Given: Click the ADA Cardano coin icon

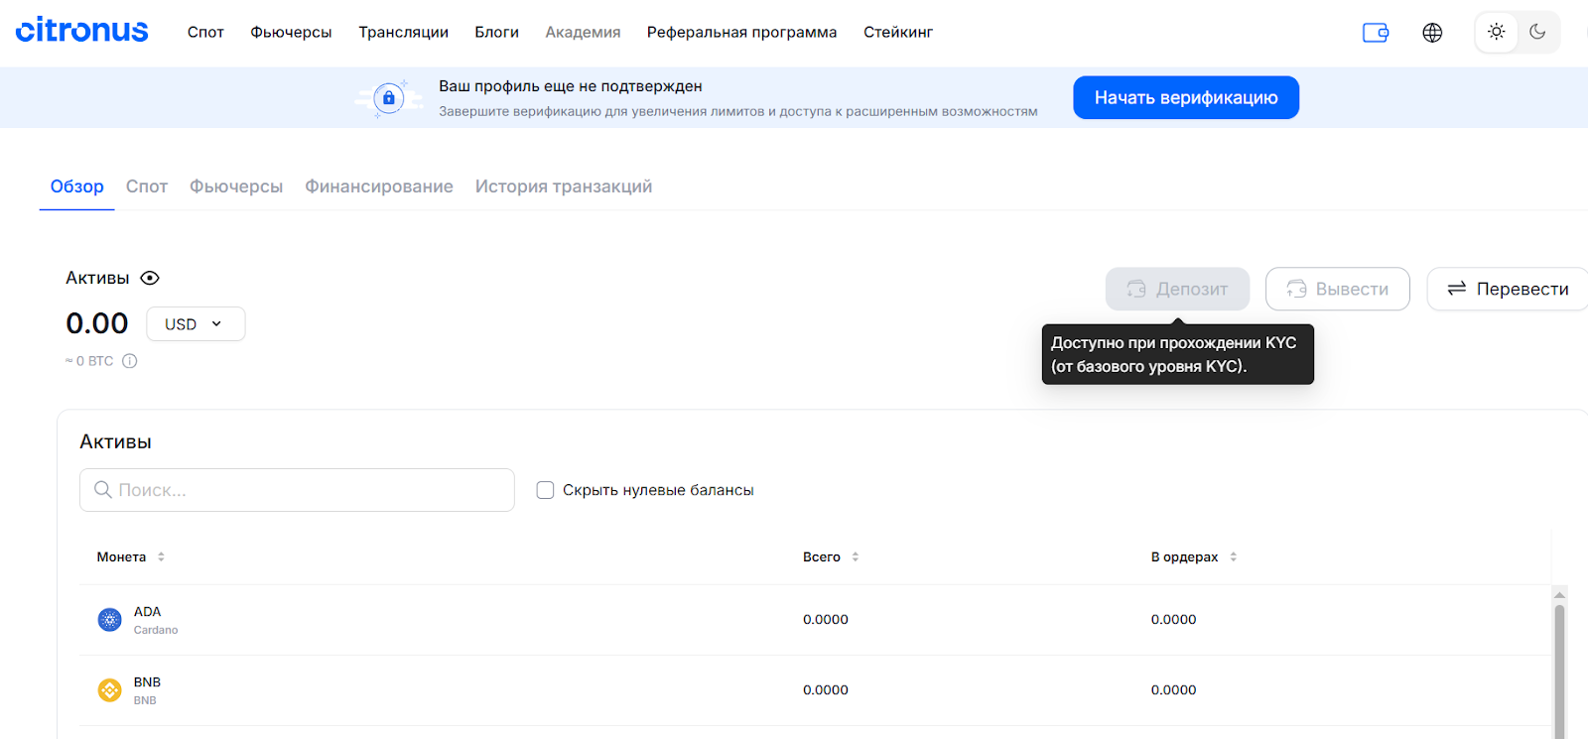Looking at the screenshot, I should 110,620.
